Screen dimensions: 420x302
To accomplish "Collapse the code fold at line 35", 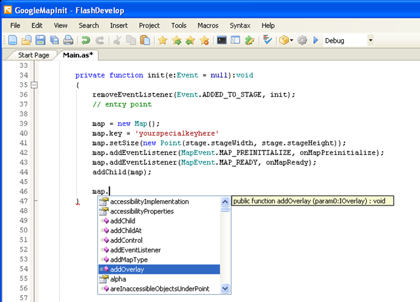I will click(x=34, y=85).
